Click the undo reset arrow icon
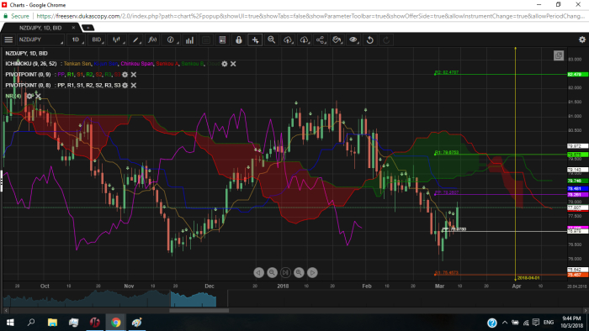The width and height of the screenshot is (589, 331). [369, 39]
